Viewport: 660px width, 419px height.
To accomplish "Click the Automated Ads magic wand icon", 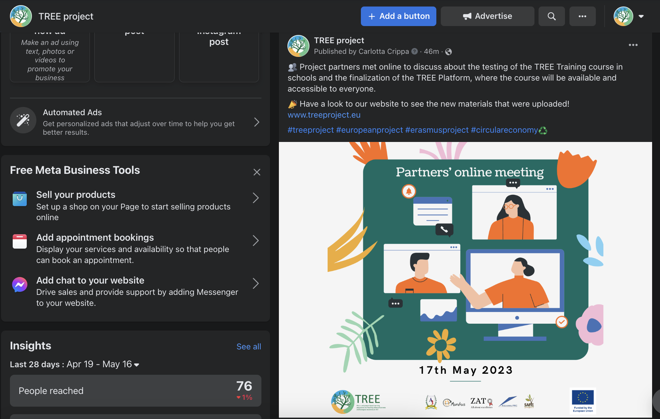I will (x=23, y=120).
